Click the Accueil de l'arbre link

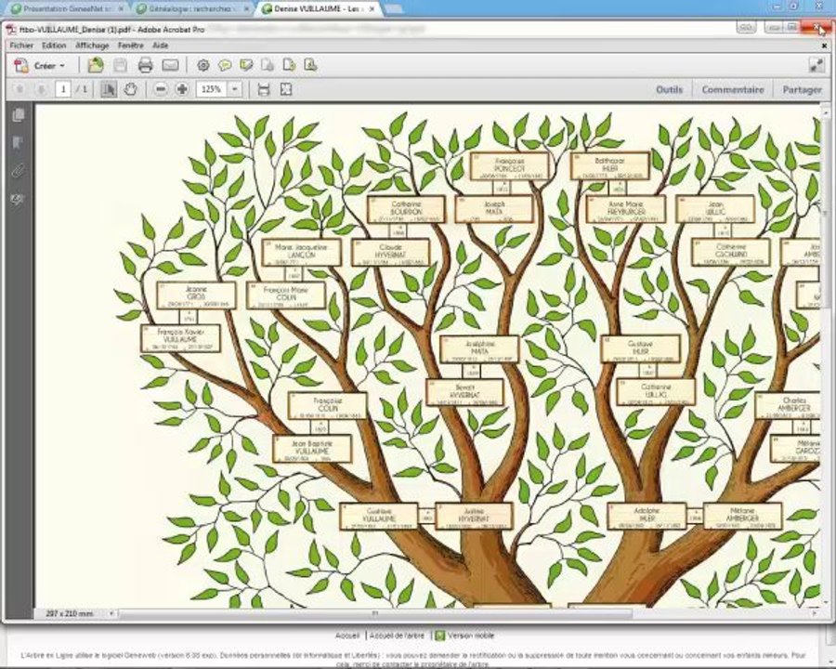398,636
